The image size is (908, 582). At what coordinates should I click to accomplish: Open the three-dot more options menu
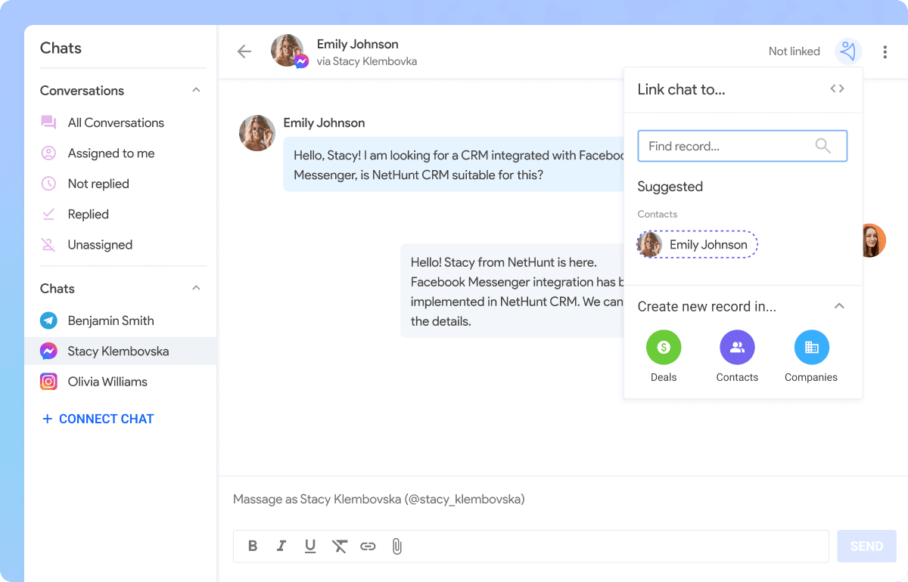coord(885,51)
